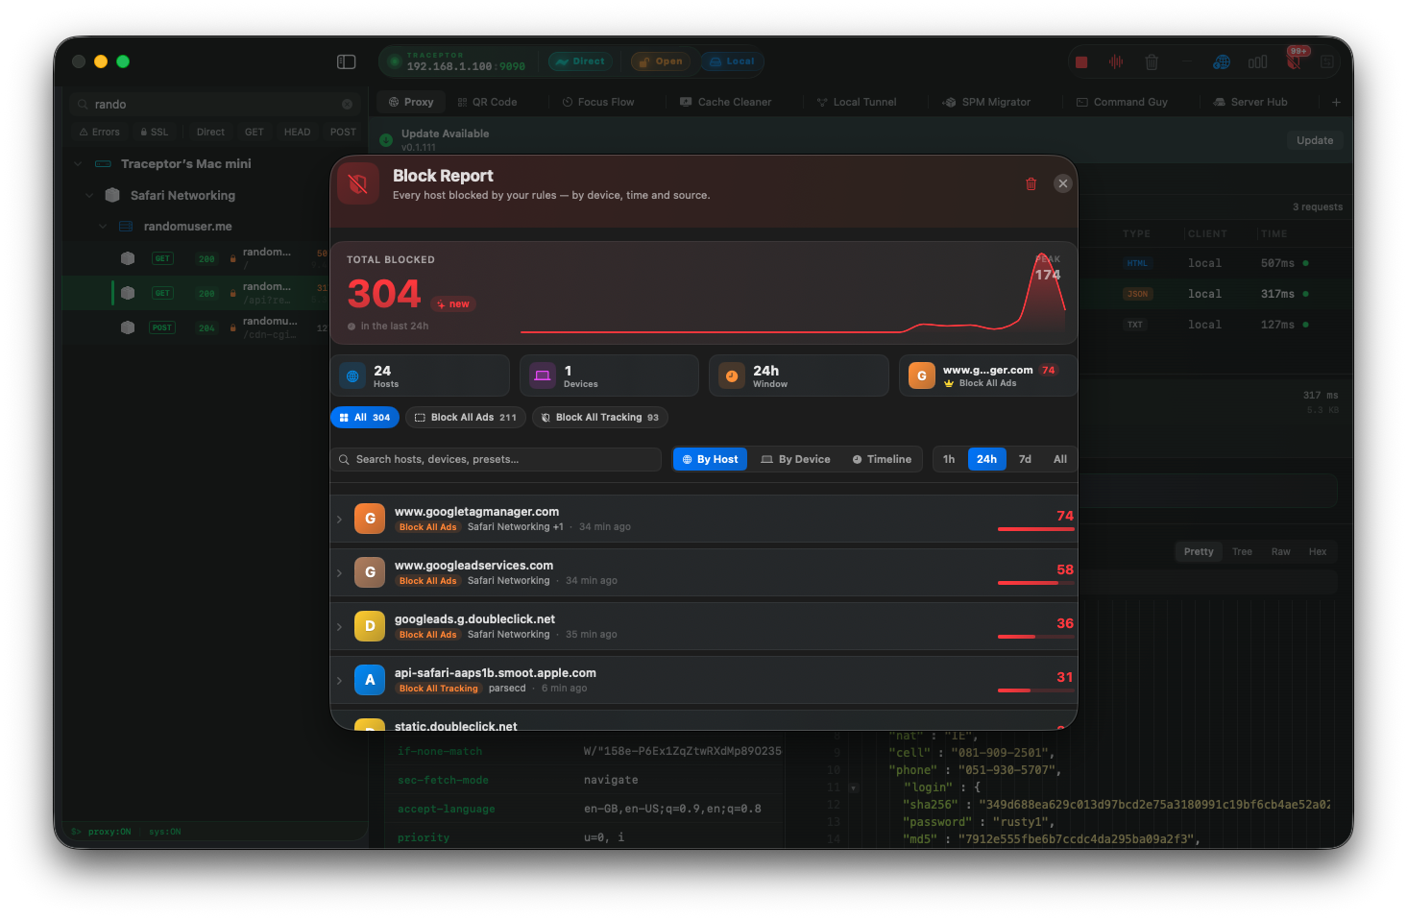
Task: Click the rando sidebar search field
Action: [216, 104]
